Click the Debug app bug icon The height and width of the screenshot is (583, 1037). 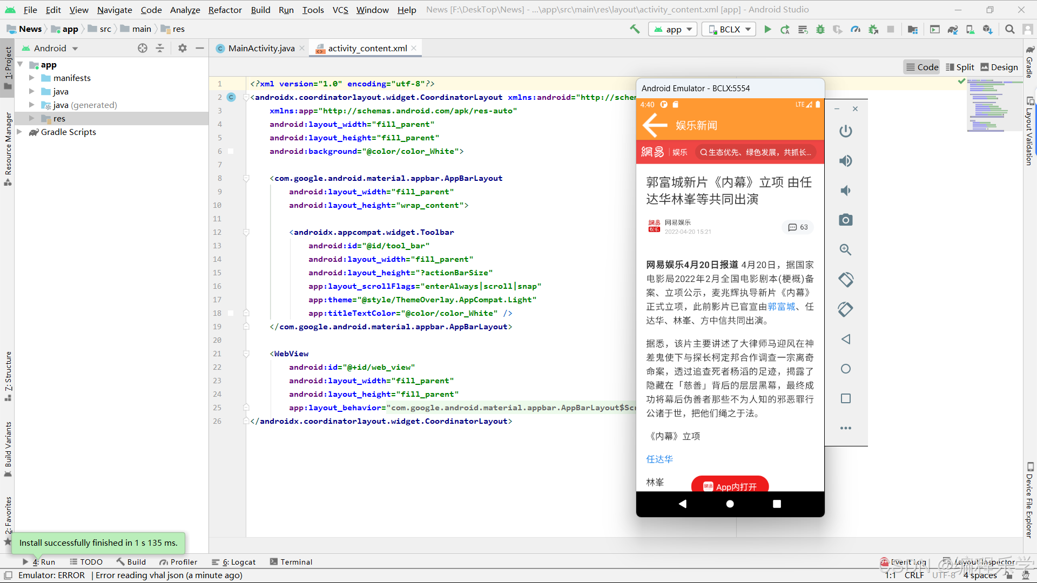pos(820,29)
